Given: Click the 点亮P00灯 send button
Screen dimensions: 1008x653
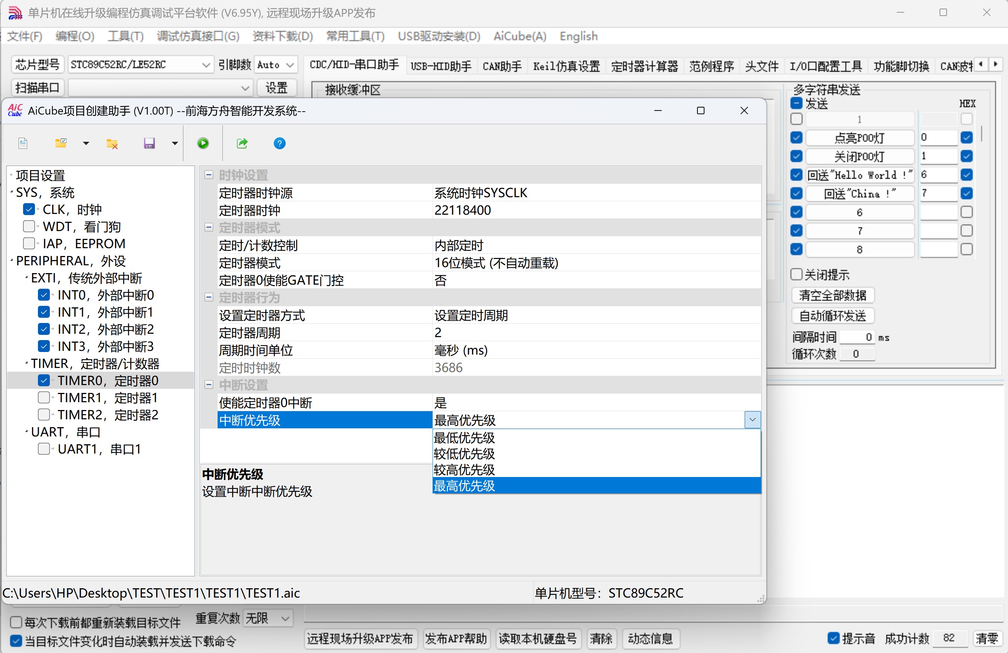Looking at the screenshot, I should (859, 138).
